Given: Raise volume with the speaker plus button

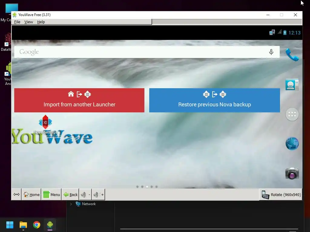Looking at the screenshot, I should pyautogui.click(x=98, y=195).
